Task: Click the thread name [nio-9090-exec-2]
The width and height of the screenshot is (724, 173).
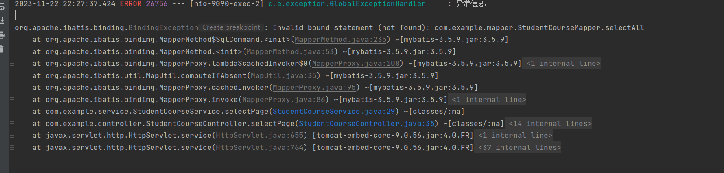Action: click(227, 4)
